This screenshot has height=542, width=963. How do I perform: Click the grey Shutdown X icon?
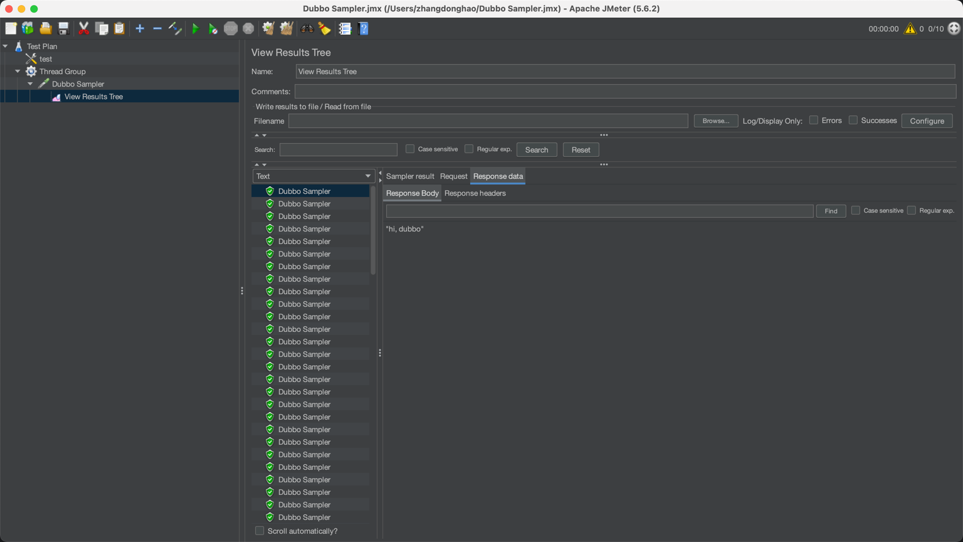[x=248, y=28]
